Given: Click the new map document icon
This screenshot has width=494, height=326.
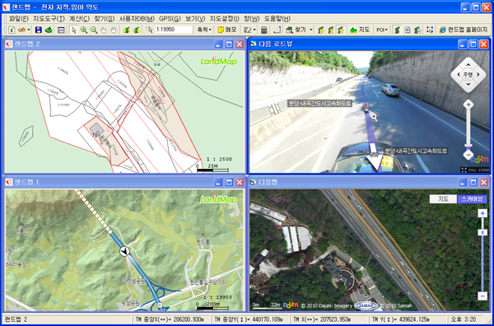Looking at the screenshot, I should pyautogui.click(x=12, y=30).
